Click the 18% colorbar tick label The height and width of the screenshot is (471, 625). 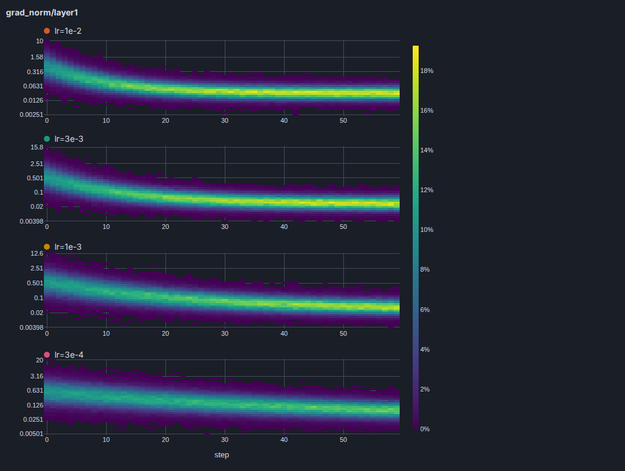point(426,71)
